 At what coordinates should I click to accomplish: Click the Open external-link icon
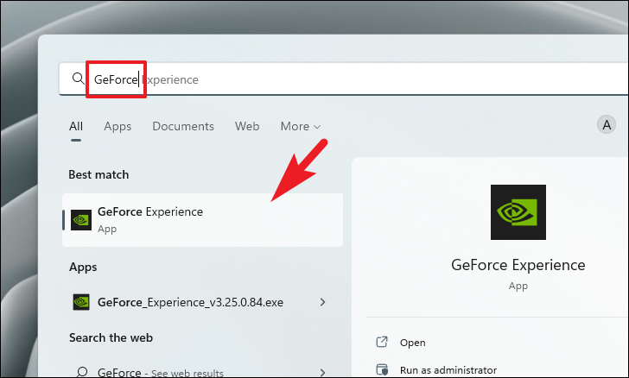pos(382,342)
